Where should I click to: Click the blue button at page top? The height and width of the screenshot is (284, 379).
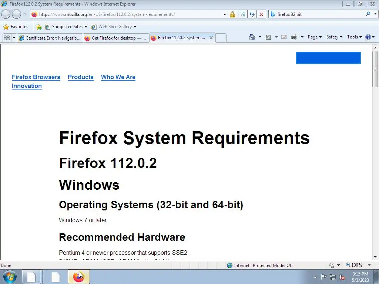tap(328, 58)
